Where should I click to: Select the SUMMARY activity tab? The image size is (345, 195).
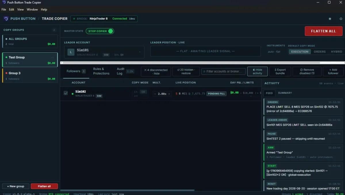tap(285, 93)
